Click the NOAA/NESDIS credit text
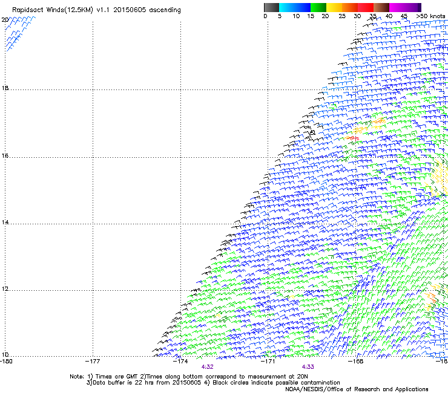The height and width of the screenshot is (393, 448). coord(357,389)
